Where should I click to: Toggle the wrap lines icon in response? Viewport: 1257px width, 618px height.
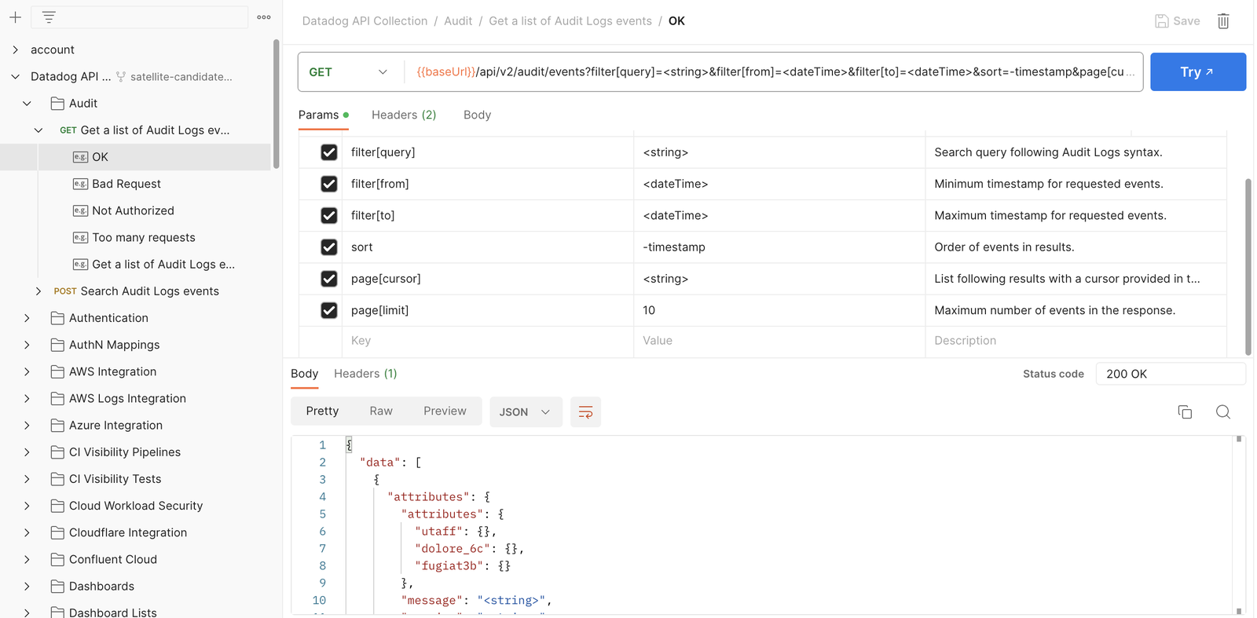[585, 412]
